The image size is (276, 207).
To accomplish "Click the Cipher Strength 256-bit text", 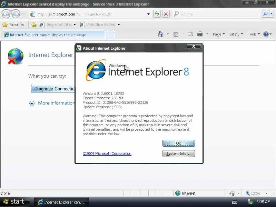I will [x=103, y=98].
